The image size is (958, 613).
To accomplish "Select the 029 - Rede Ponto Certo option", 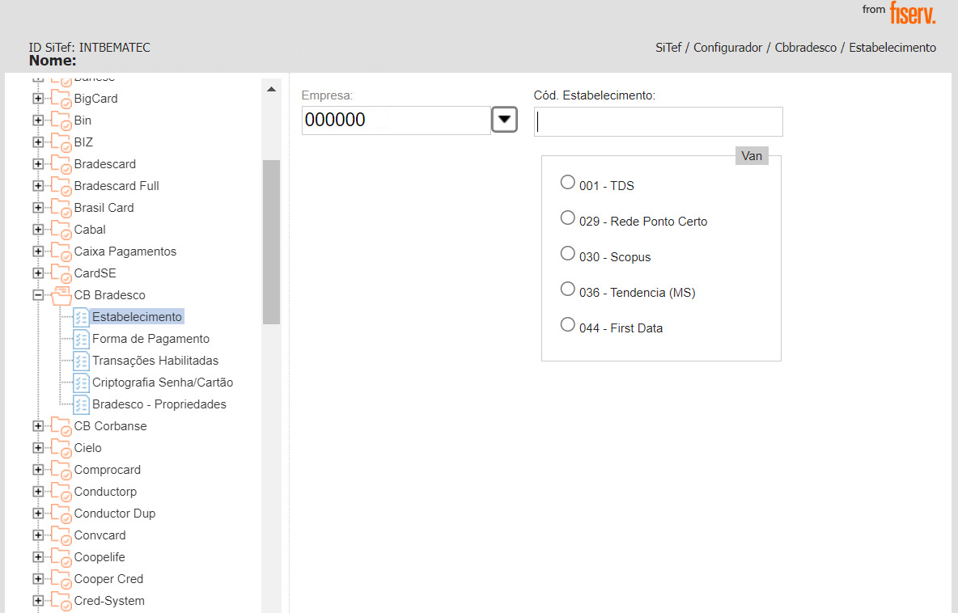I will coord(567,218).
